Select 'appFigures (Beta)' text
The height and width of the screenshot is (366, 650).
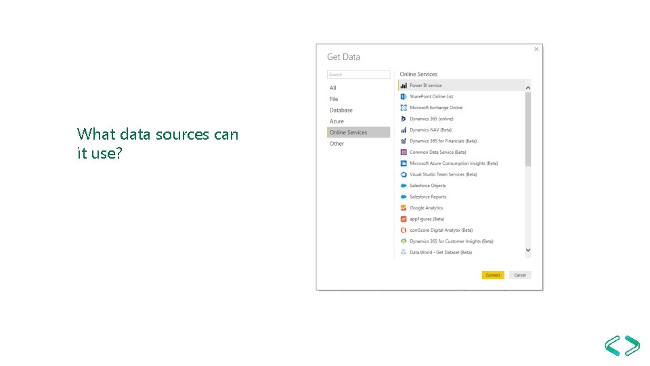pos(427,219)
